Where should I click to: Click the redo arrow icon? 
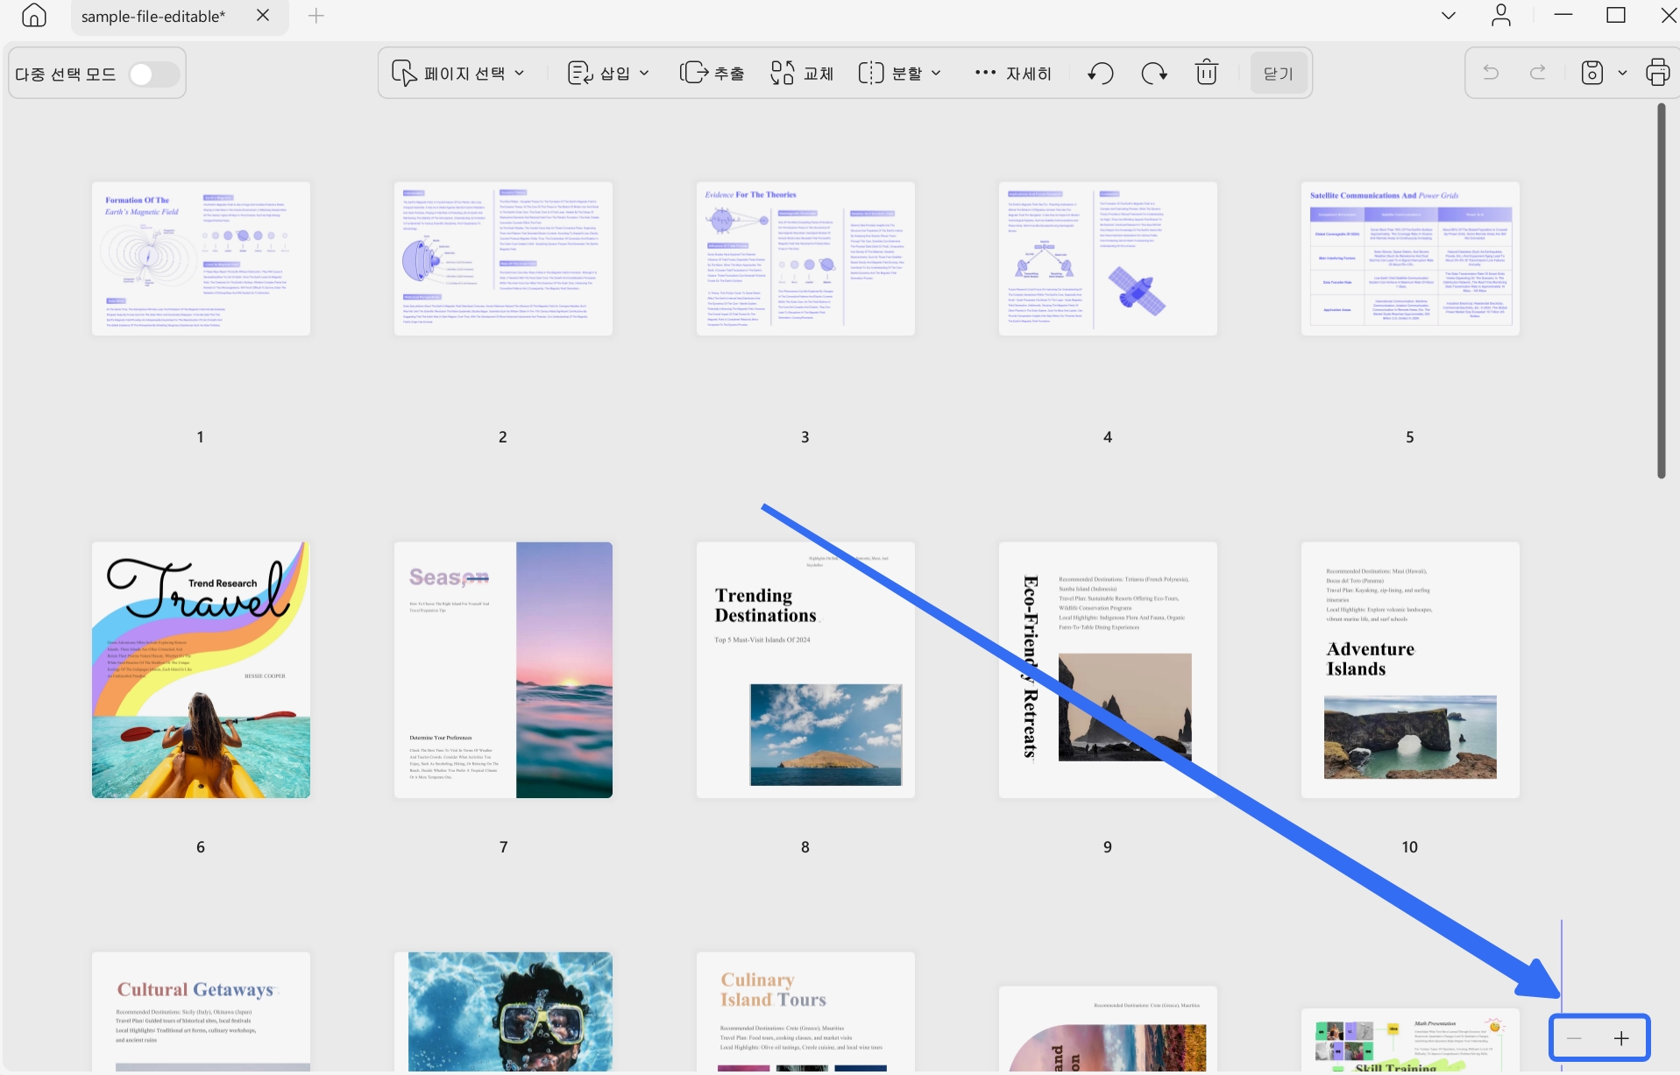(x=1538, y=73)
